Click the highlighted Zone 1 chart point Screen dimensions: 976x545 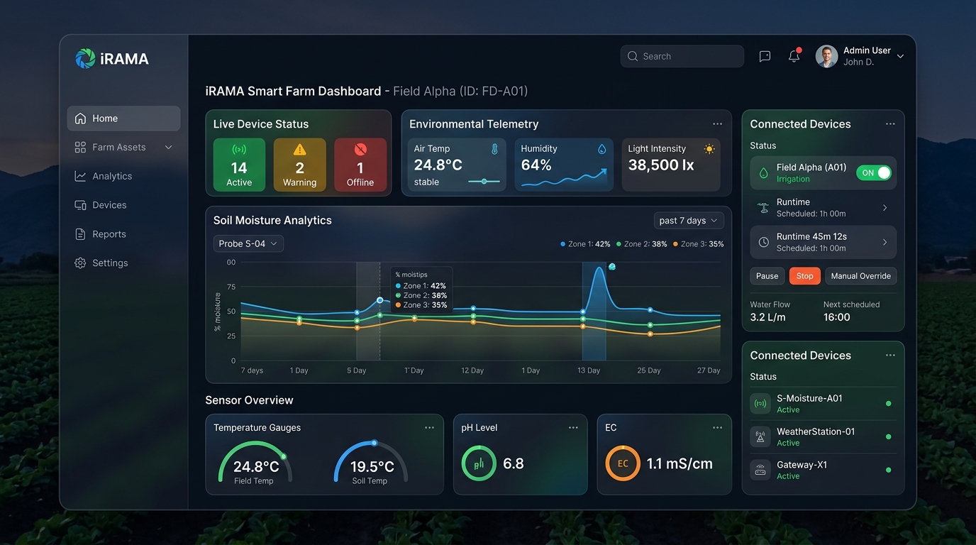point(380,300)
